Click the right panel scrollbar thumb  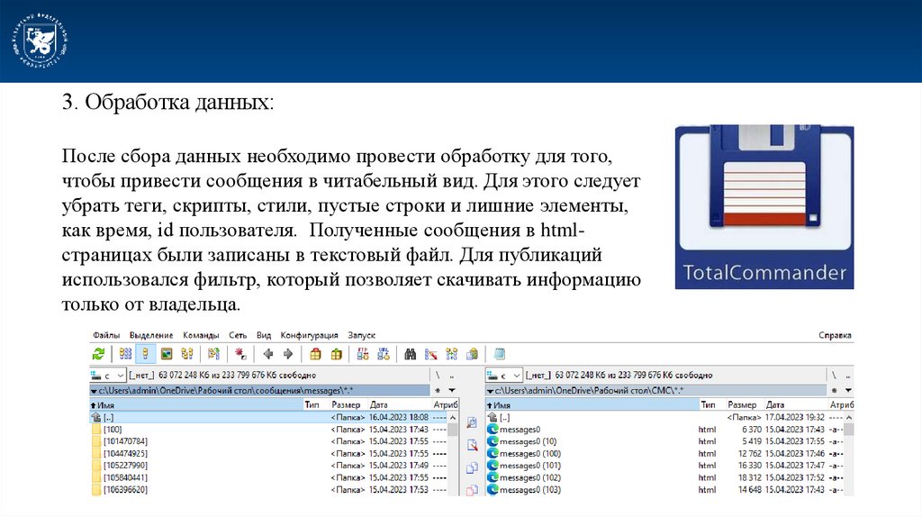point(849,430)
